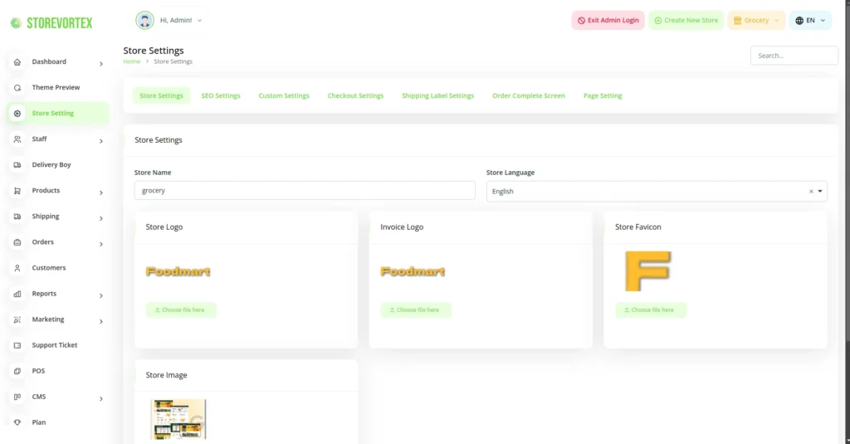
Task: Click the Orders box icon
Action: point(17,242)
